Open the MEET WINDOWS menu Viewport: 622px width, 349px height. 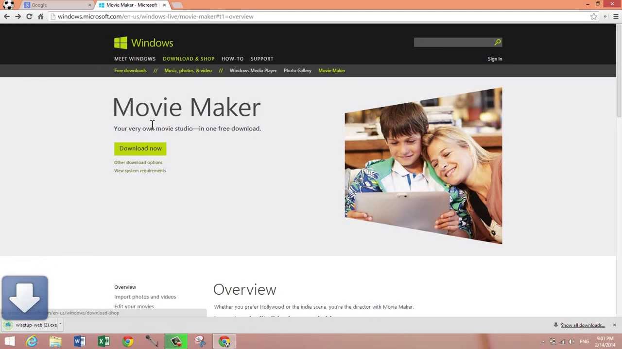pyautogui.click(x=135, y=59)
